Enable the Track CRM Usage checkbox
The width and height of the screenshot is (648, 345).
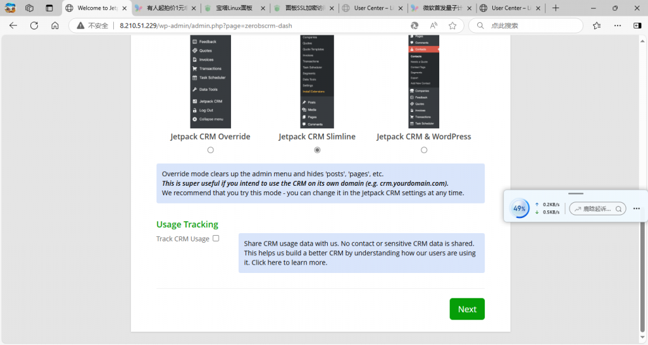(x=216, y=238)
